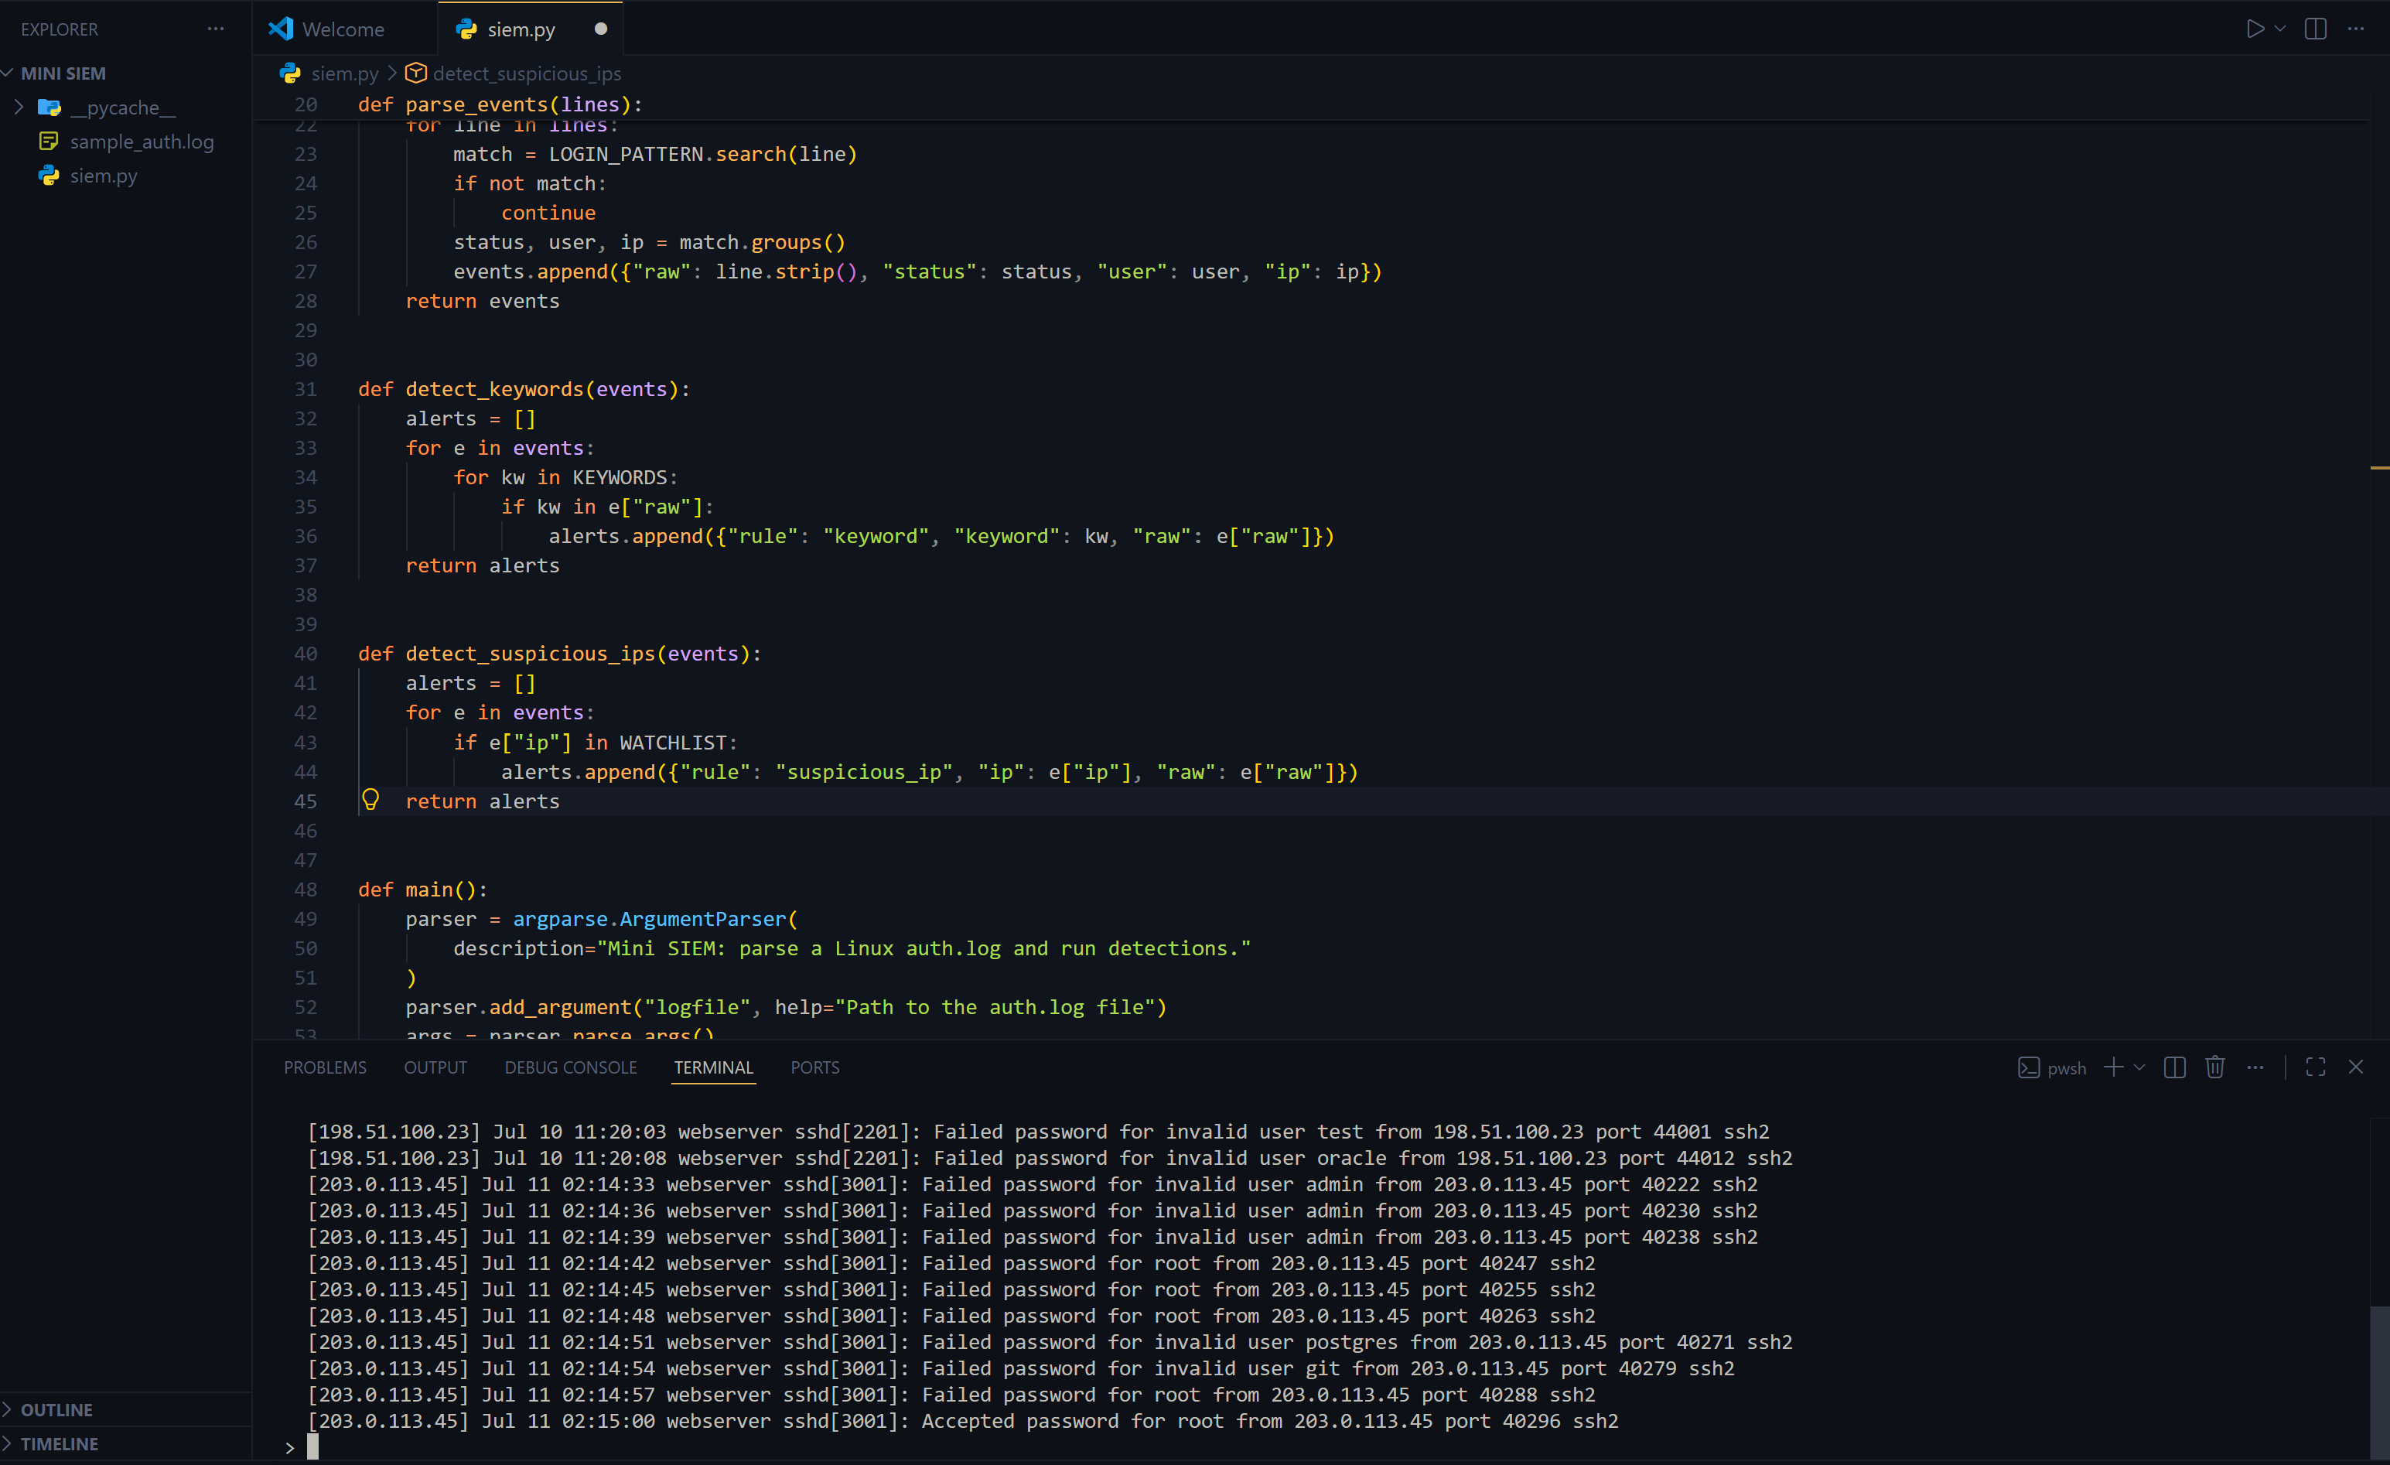Click line number 45 in gutter
Image resolution: width=2390 pixels, height=1465 pixels.
pyautogui.click(x=306, y=801)
